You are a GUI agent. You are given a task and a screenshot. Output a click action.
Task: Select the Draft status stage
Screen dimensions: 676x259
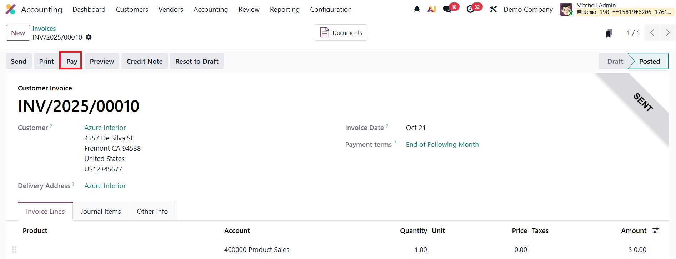click(615, 62)
